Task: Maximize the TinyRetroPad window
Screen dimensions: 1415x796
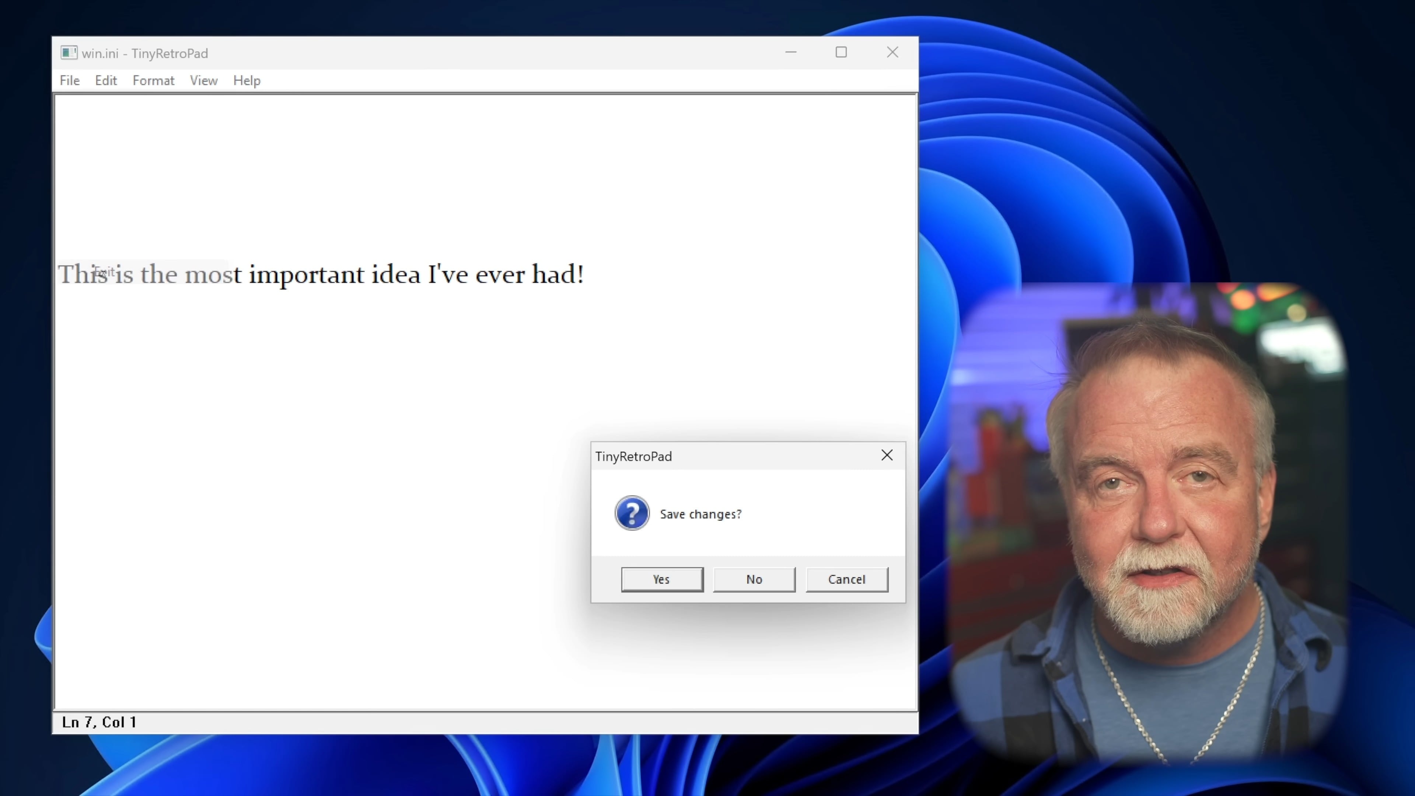Action: pos(842,53)
